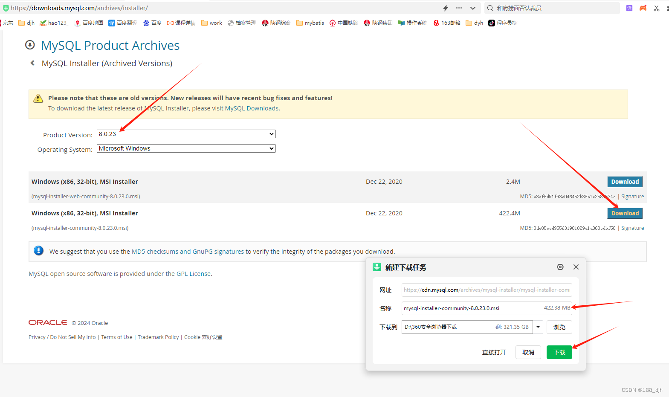Viewport: 669px width, 397px height.
Task: Click the Oracle logo
Action: pyautogui.click(x=48, y=322)
